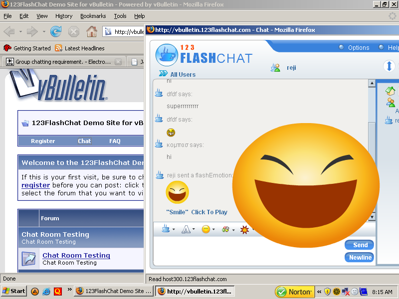Launch Internet Explorer from quick launch
The image size is (399, 299).
pos(46,292)
